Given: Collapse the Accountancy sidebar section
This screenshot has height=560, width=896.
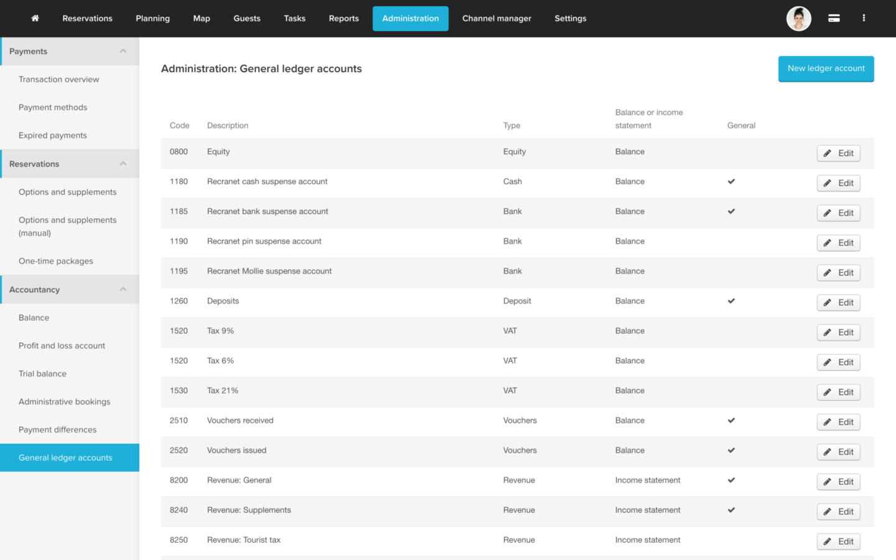Looking at the screenshot, I should coord(123,289).
